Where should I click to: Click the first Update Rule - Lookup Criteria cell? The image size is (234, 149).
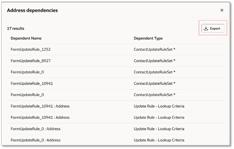pyautogui.click(x=159, y=106)
